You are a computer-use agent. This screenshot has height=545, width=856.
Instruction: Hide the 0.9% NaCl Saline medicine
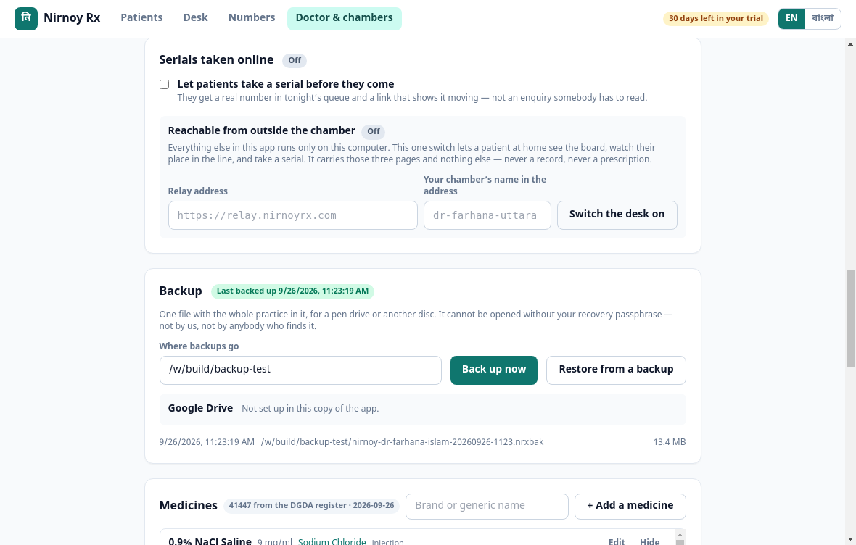(x=650, y=541)
